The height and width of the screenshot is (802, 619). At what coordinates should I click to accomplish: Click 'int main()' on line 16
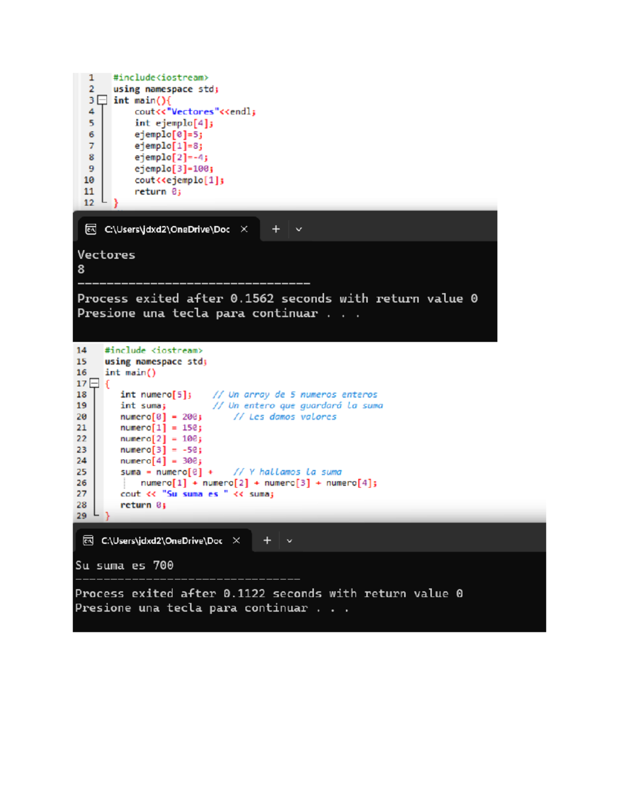[130, 372]
